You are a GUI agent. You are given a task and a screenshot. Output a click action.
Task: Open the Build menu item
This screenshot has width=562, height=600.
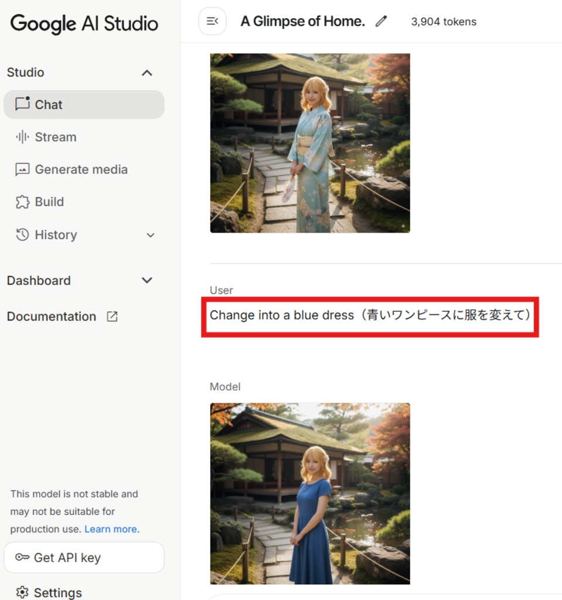click(84, 202)
